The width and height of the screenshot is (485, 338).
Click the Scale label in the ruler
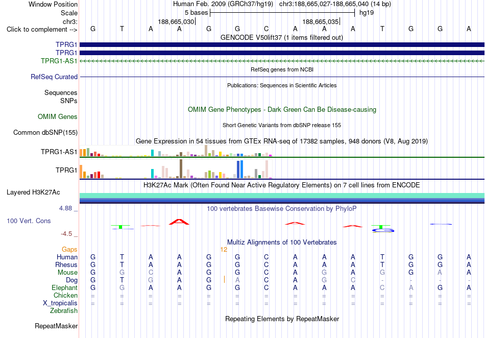coord(69,13)
